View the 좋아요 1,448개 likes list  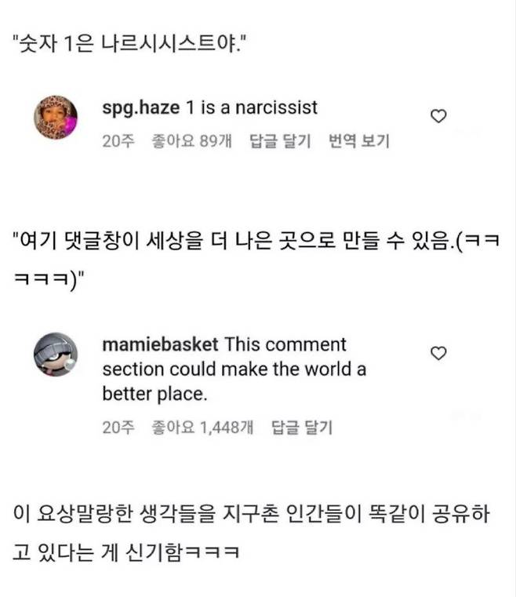202,428
